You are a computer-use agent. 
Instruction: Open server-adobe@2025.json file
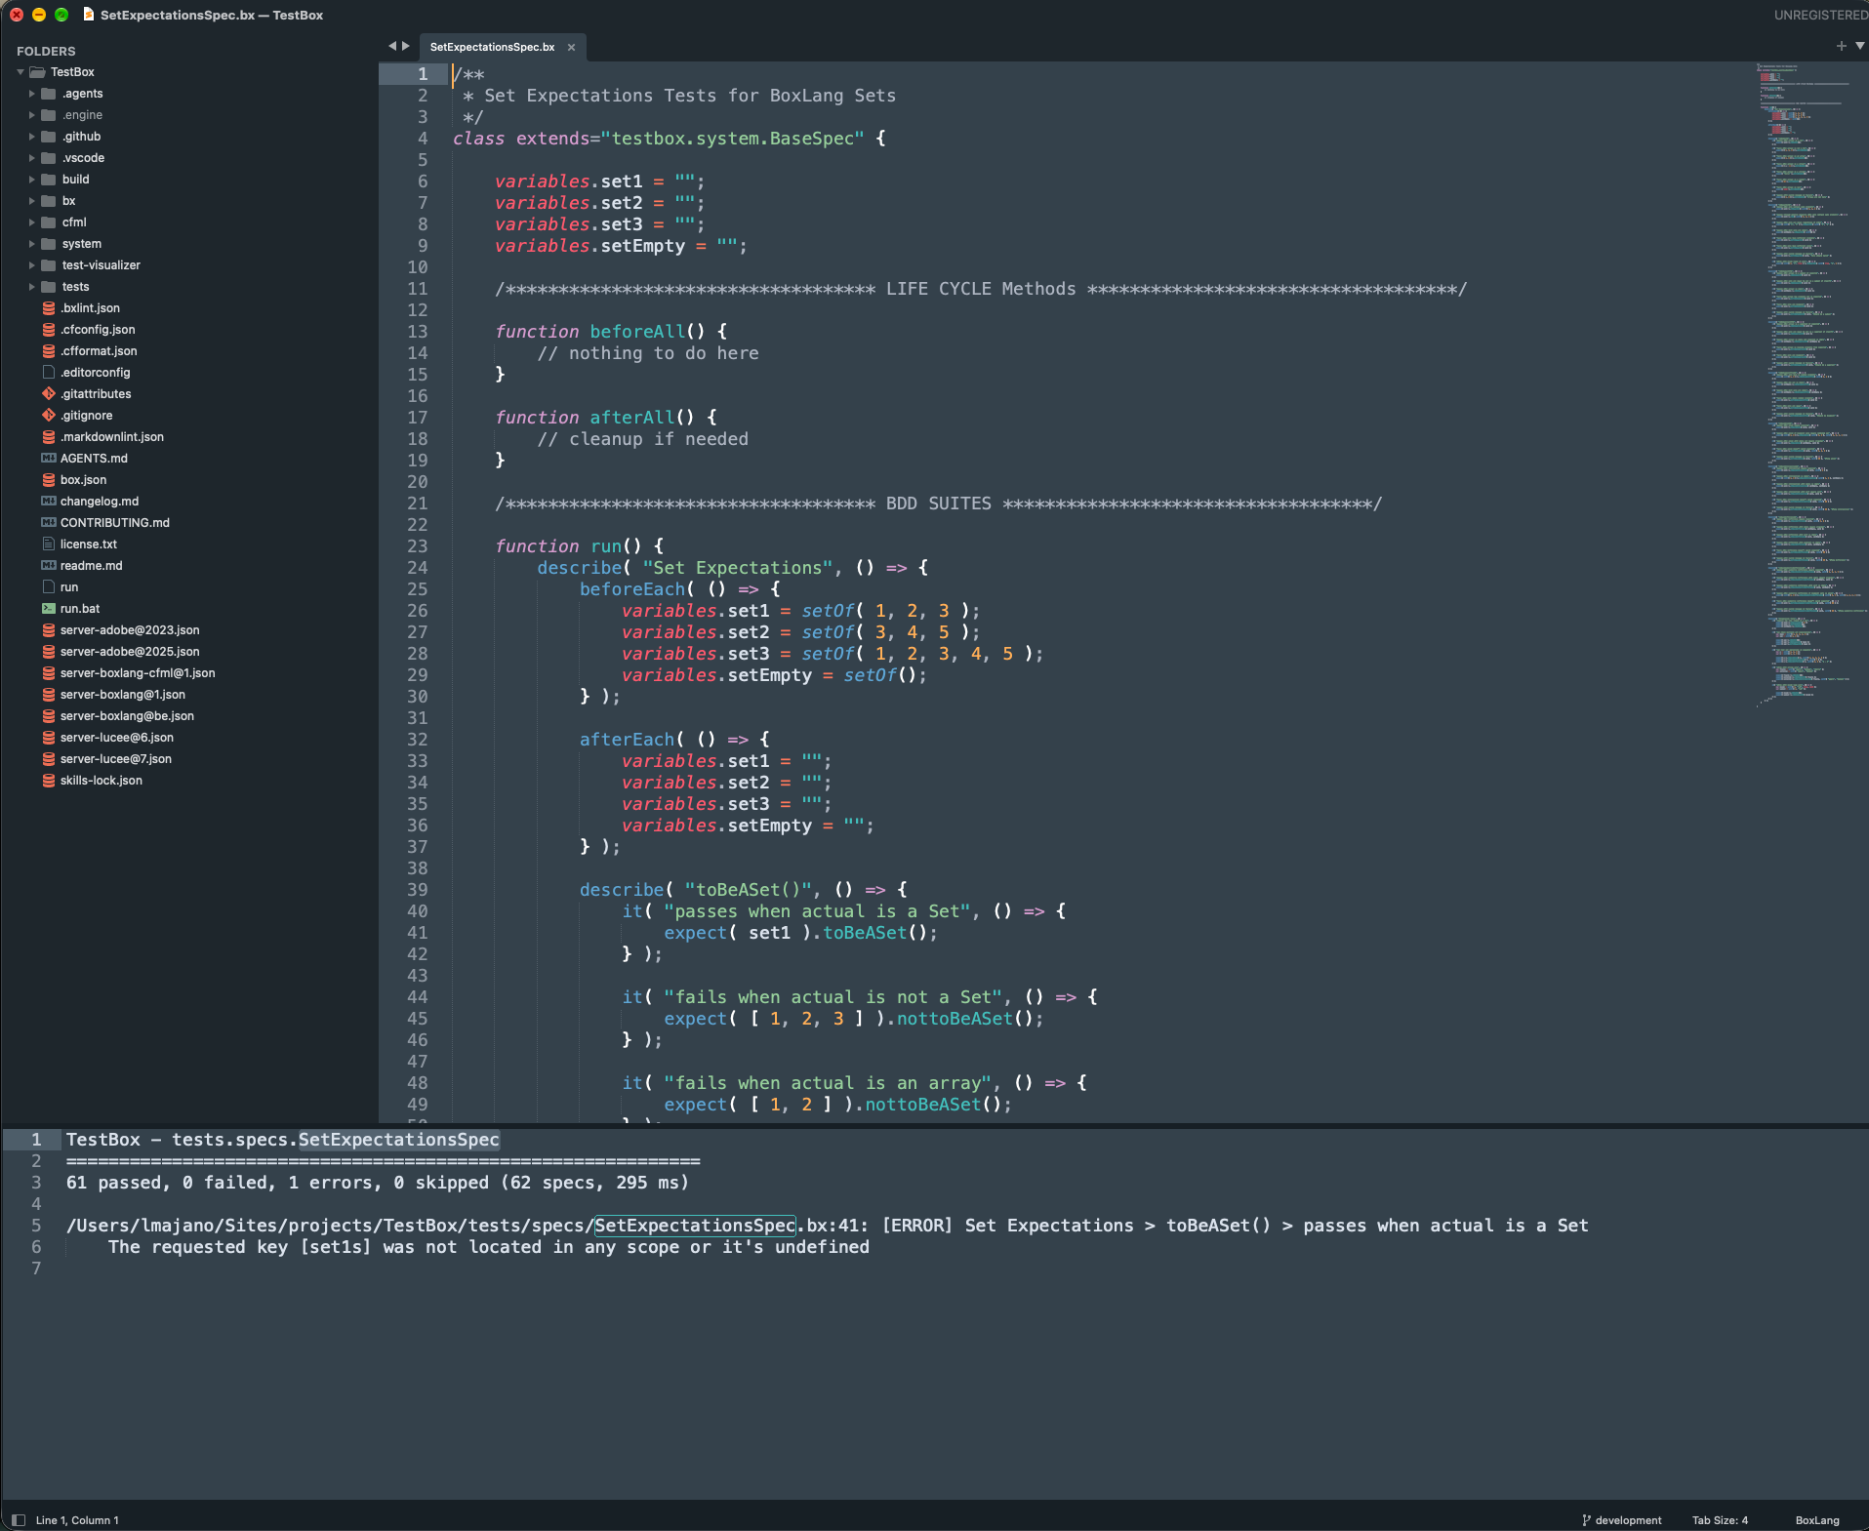pos(130,652)
